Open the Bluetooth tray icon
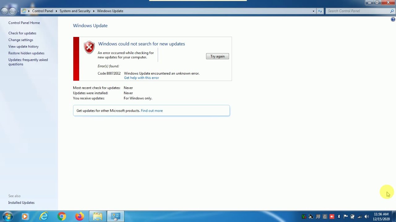The image size is (396, 222). (x=339, y=217)
